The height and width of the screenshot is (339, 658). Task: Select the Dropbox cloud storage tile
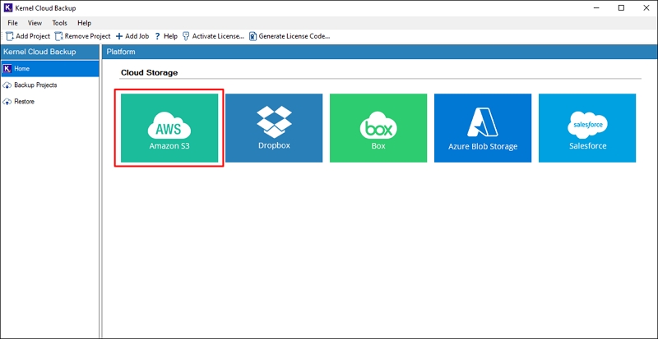(274, 128)
